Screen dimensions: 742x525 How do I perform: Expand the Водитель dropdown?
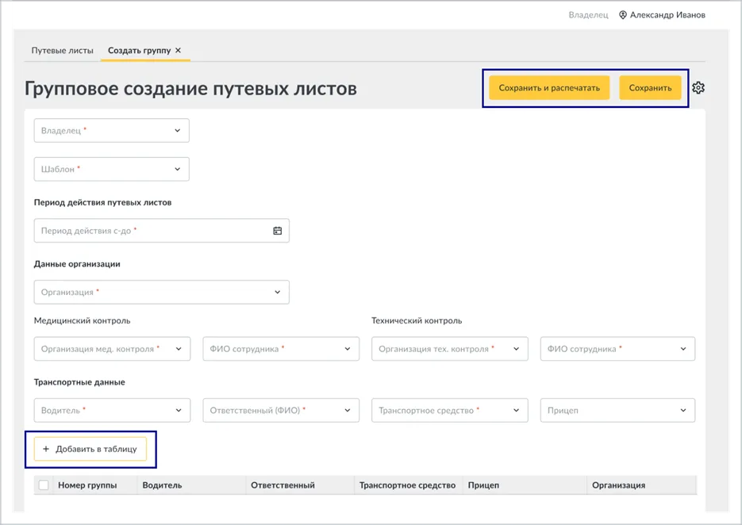112,411
